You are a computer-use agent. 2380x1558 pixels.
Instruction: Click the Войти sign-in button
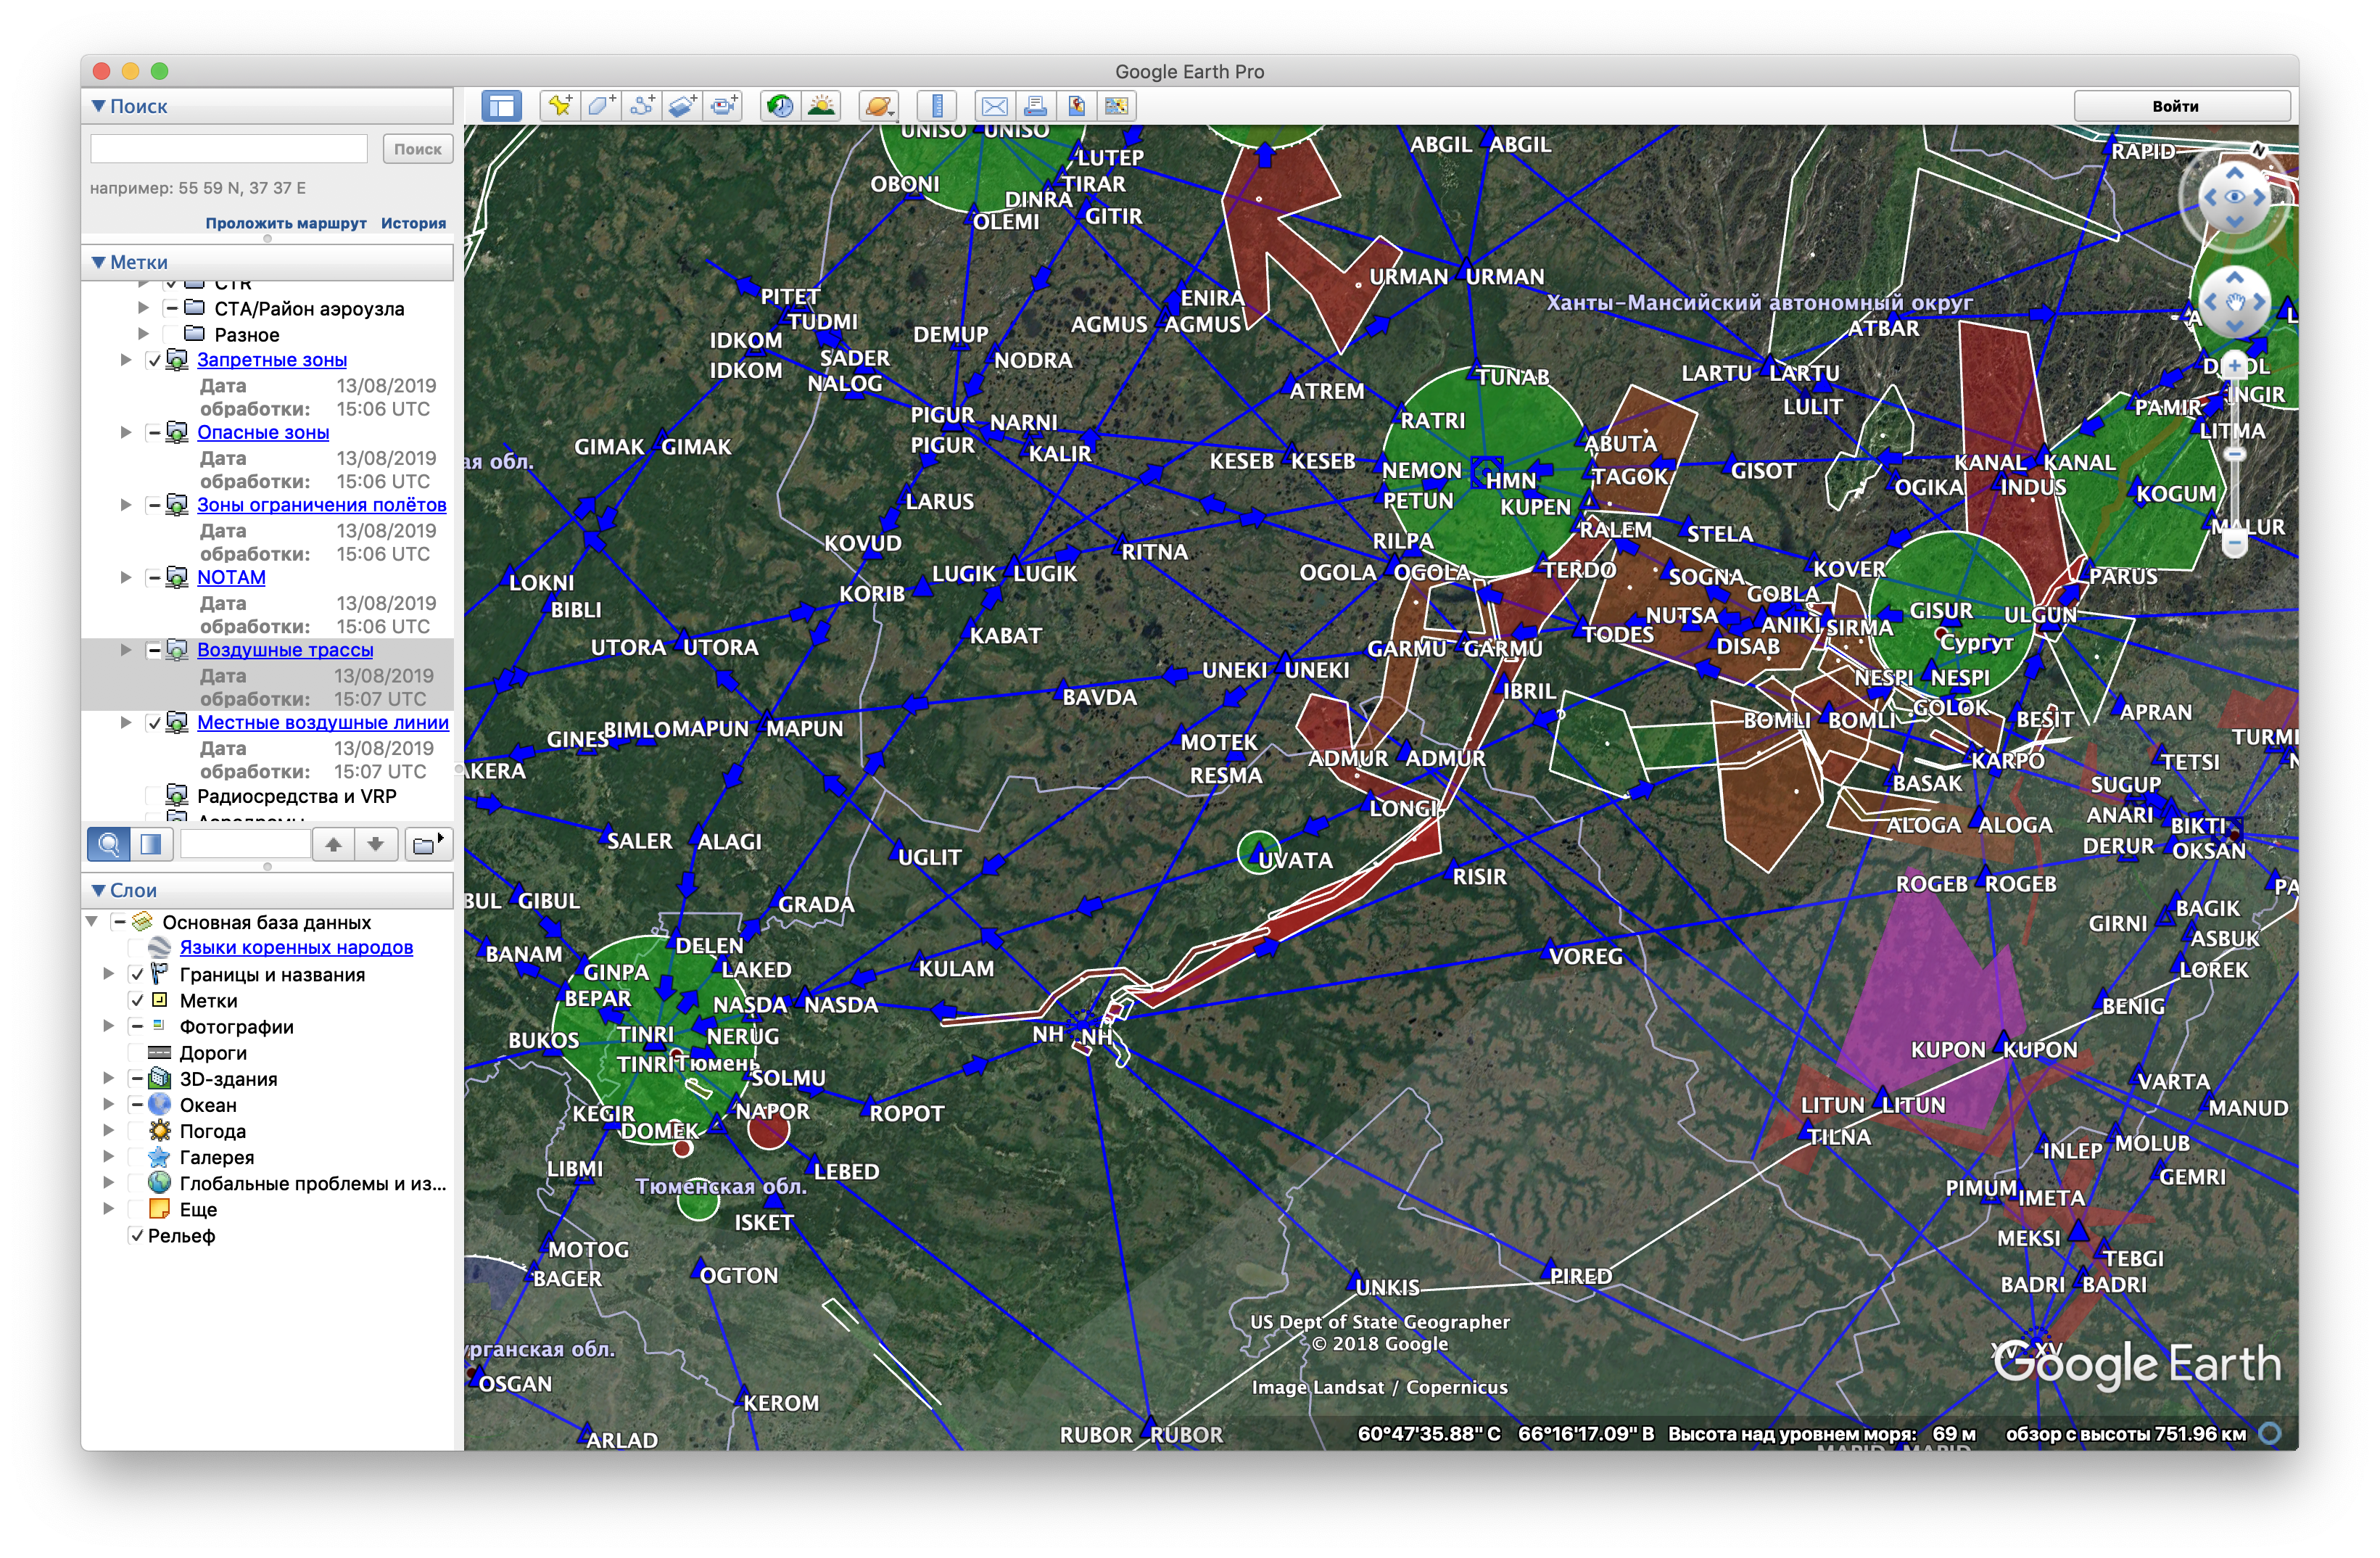tap(2182, 106)
